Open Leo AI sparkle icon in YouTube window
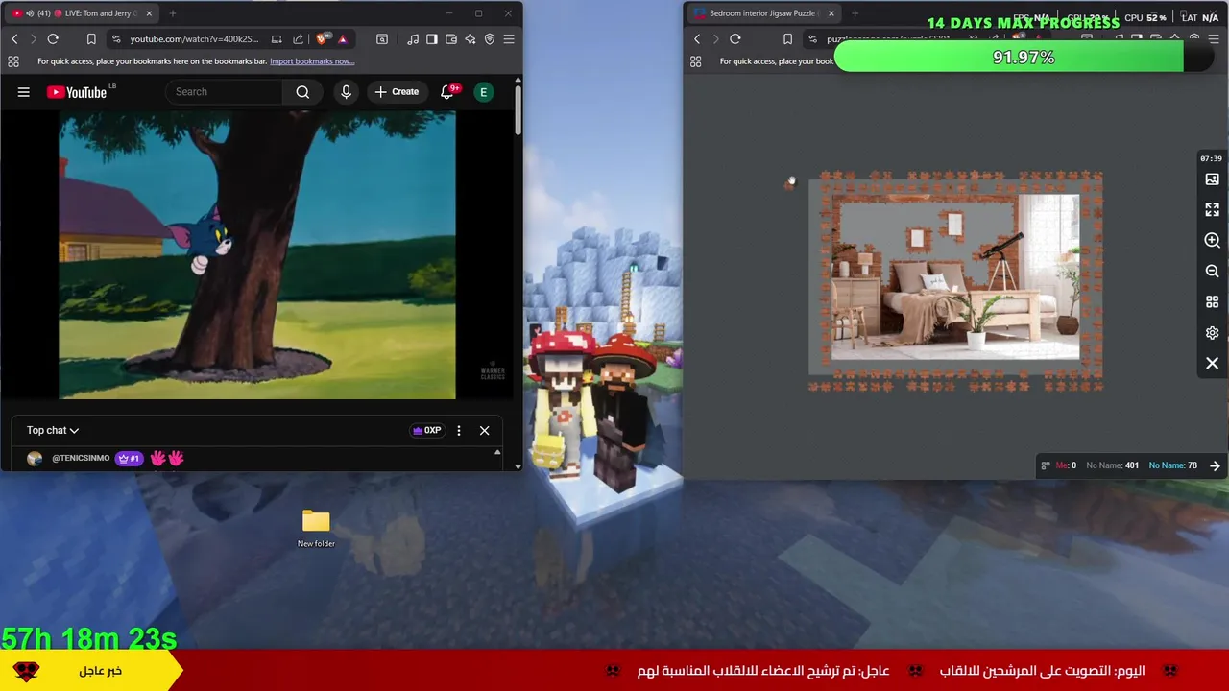The height and width of the screenshot is (691, 1229). coord(470,38)
